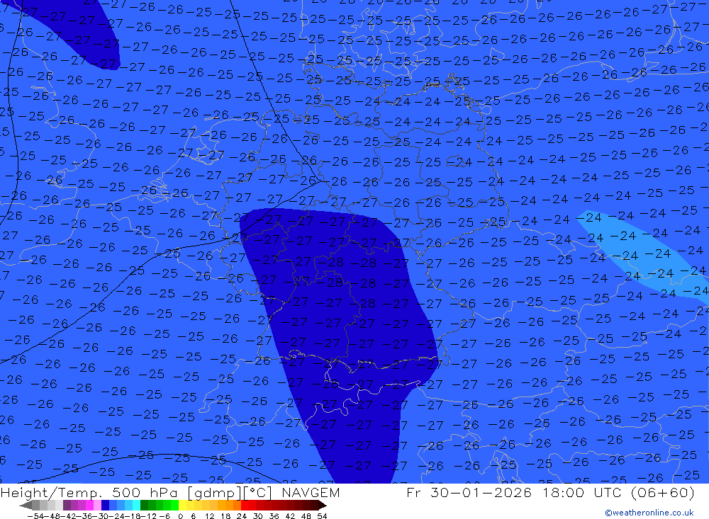Click the cyan swatch in the color scale
This screenshot has height=519, width=709.
[136, 505]
